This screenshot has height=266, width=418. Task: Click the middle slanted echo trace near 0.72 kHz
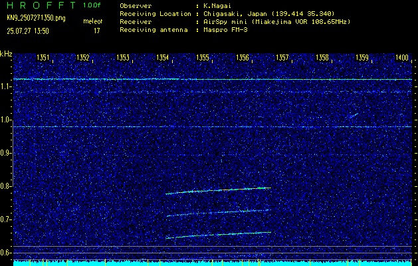[x=219, y=213]
